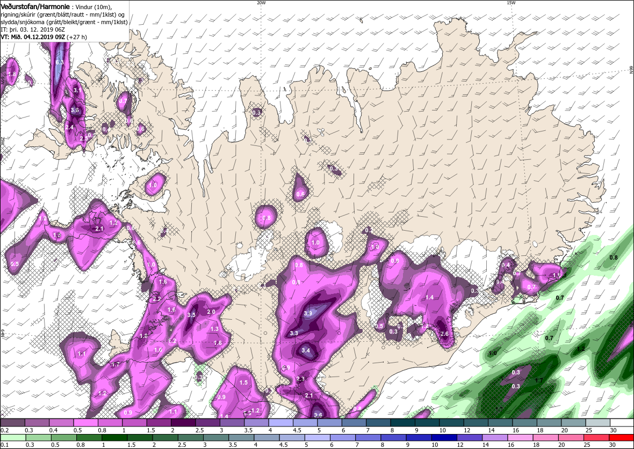634x449 pixels.
Task: Click the violet 12 swatch in bottom legend
Action: (470, 438)
